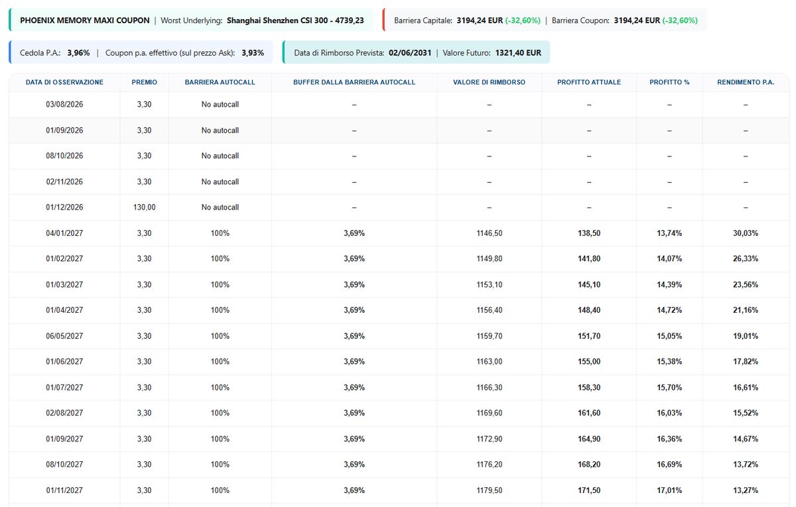Click the VALORE DI RIMBORSO header
Viewport: 796px width, 507px height.
(490, 82)
